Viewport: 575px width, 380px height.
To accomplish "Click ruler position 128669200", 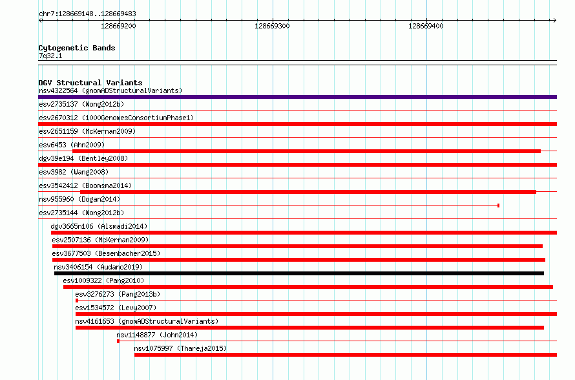I will coord(118,26).
